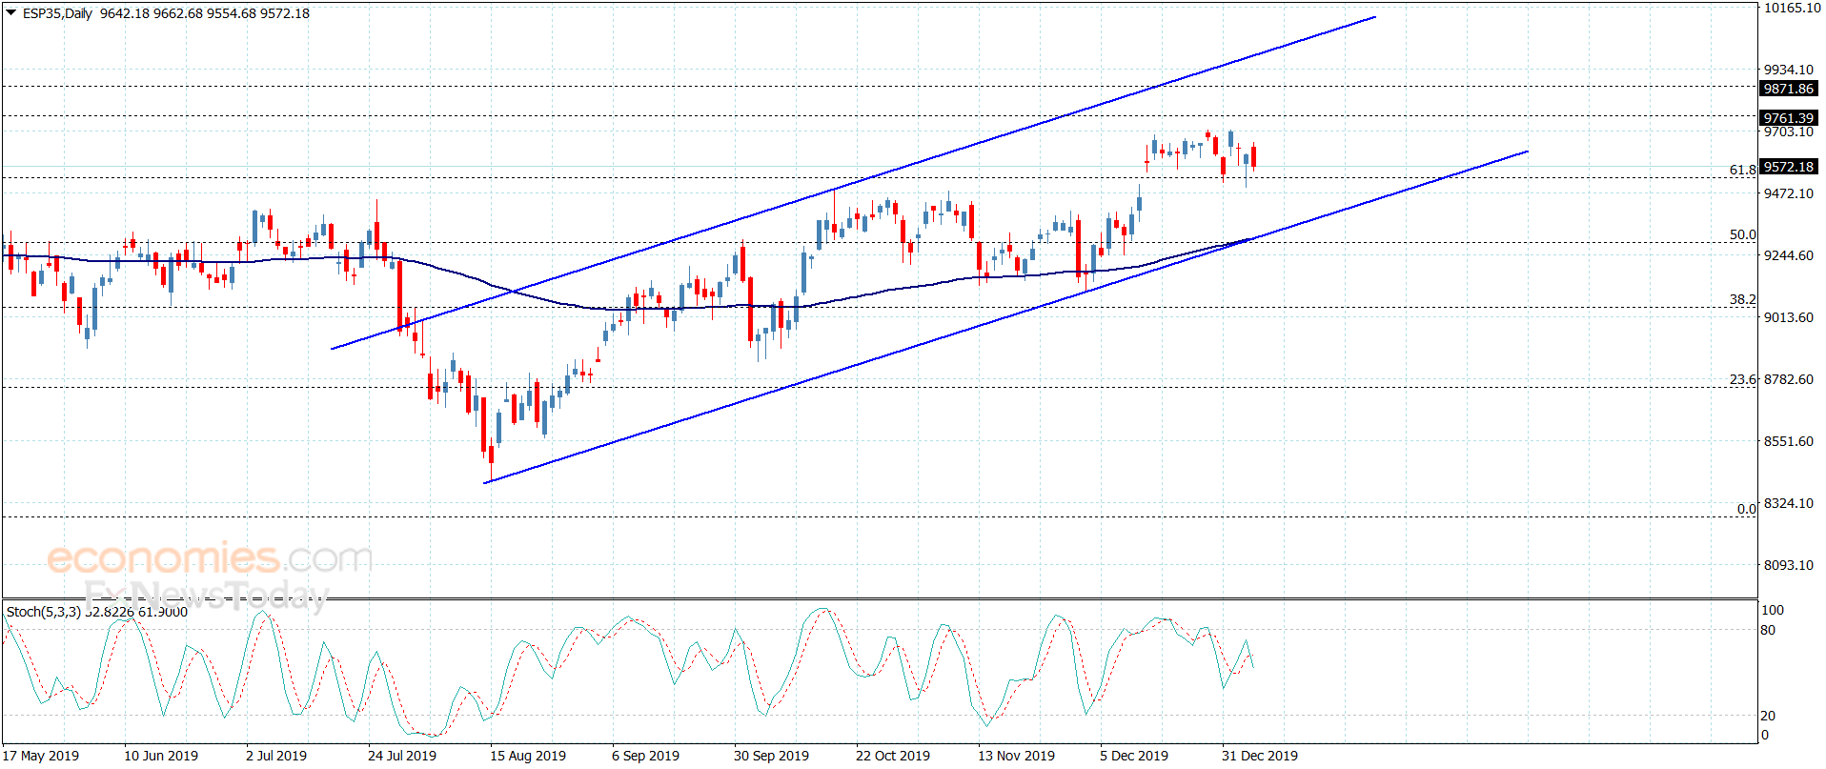The width and height of the screenshot is (1826, 769).
Task: Click the 2 Jul 2019 date label
Action: coord(276,756)
